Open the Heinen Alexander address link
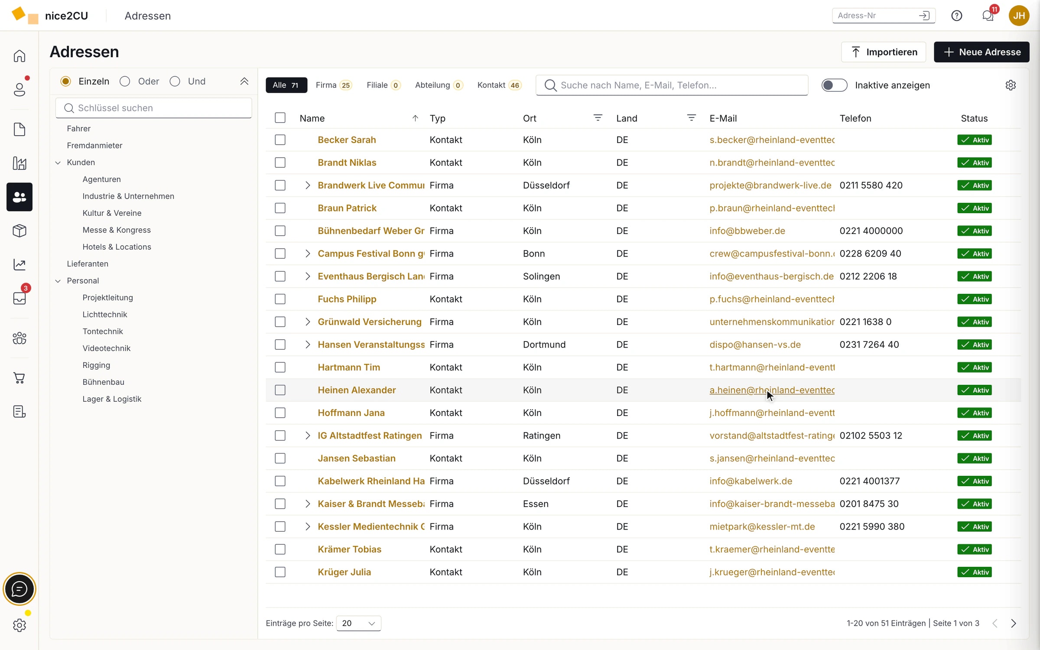The width and height of the screenshot is (1040, 650). [357, 390]
